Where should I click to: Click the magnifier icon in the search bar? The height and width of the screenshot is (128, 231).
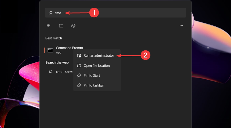click(x=51, y=13)
